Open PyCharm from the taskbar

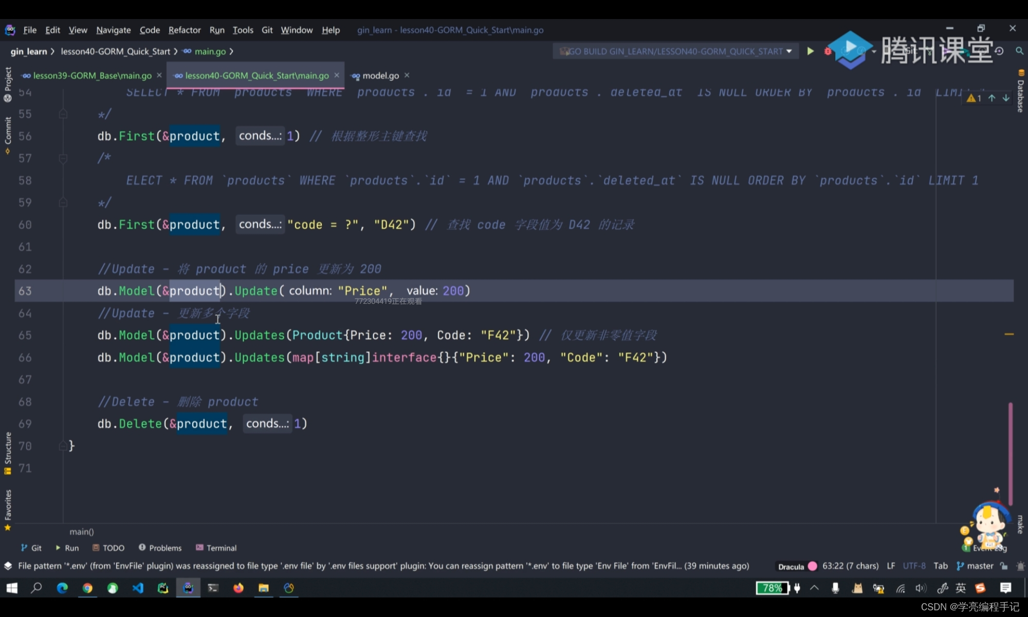163,588
